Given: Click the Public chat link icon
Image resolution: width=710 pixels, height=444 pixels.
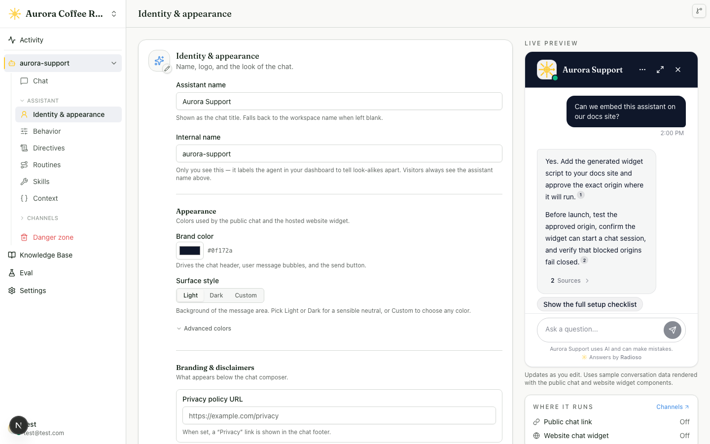Looking at the screenshot, I should [536, 422].
